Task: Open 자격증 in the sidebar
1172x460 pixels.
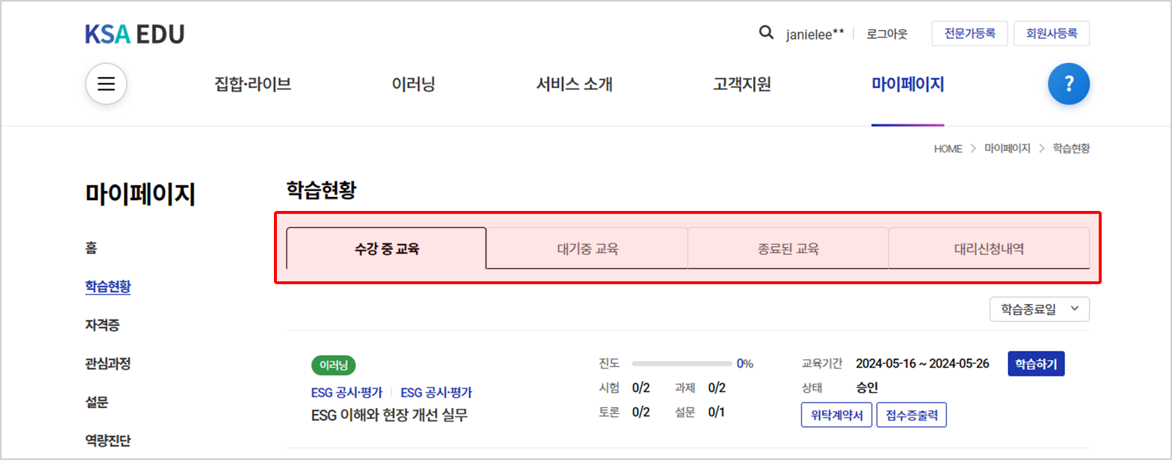Action: click(x=103, y=324)
